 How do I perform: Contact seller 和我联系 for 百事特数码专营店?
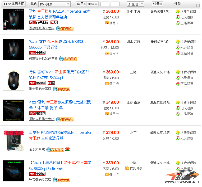point(65,28)
